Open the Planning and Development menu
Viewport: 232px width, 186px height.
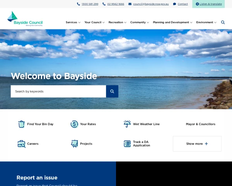[172, 22]
